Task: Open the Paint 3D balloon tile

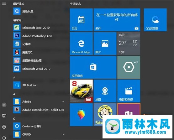Action: [81, 115]
